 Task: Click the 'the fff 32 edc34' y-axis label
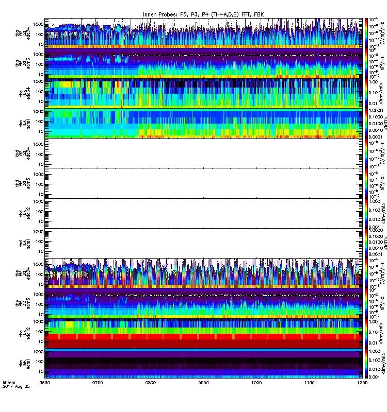pyautogui.click(x=23, y=273)
